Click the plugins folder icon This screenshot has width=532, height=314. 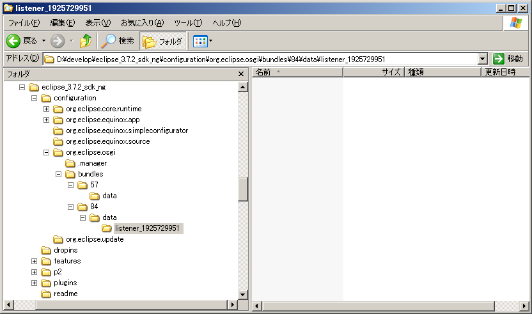pos(46,283)
